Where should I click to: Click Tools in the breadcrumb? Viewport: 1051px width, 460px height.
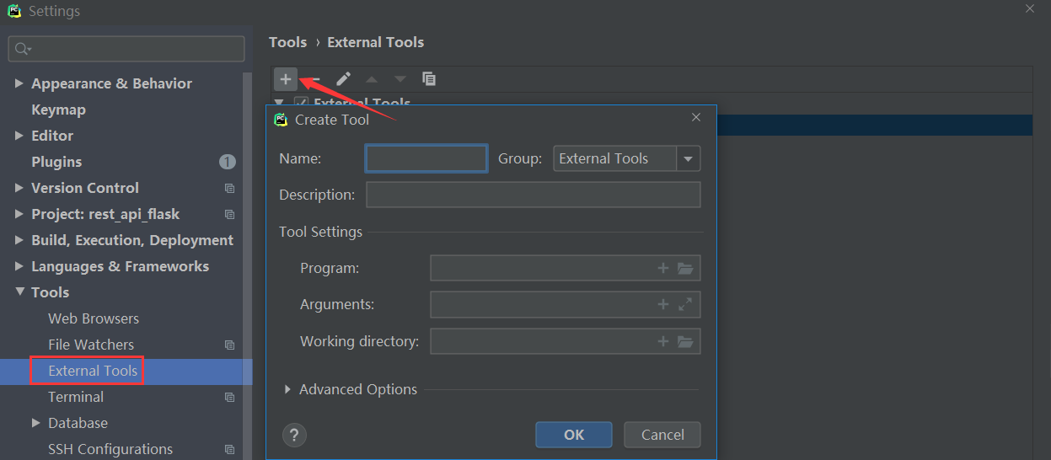pyautogui.click(x=287, y=42)
